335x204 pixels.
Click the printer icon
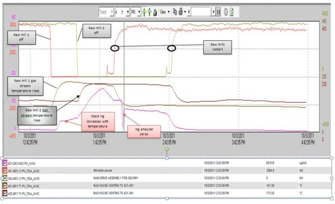[180, 12]
